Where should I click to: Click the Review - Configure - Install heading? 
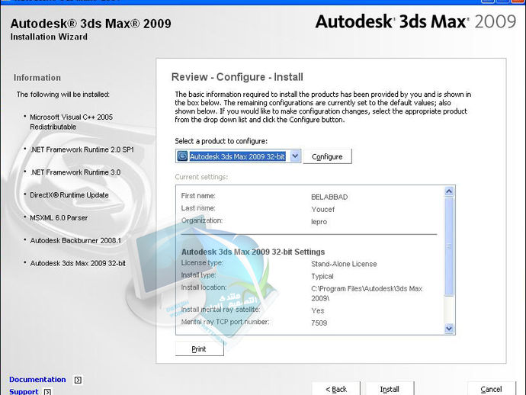pos(237,77)
